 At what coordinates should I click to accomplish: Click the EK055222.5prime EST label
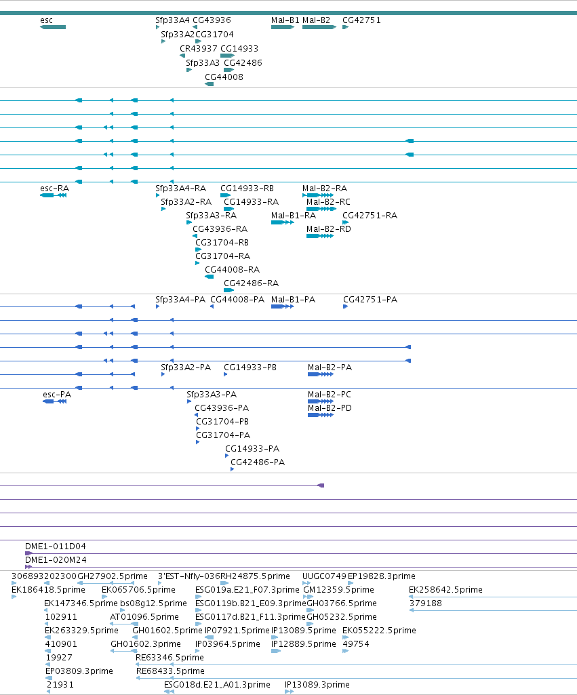coord(379,631)
